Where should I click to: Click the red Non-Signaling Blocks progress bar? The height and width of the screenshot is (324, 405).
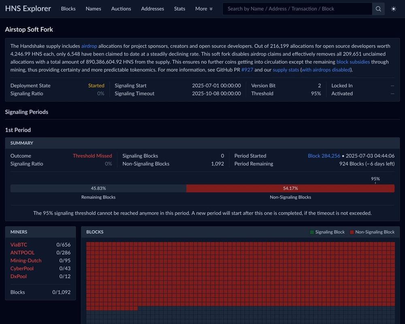coord(290,188)
